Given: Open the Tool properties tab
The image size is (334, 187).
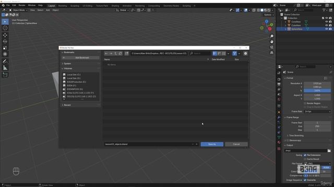Looking at the screenshot, I should 279,73.
